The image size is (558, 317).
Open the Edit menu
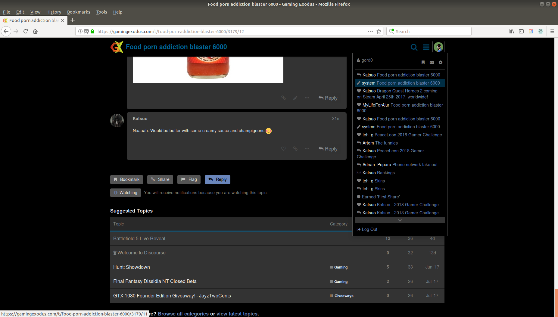point(20,12)
